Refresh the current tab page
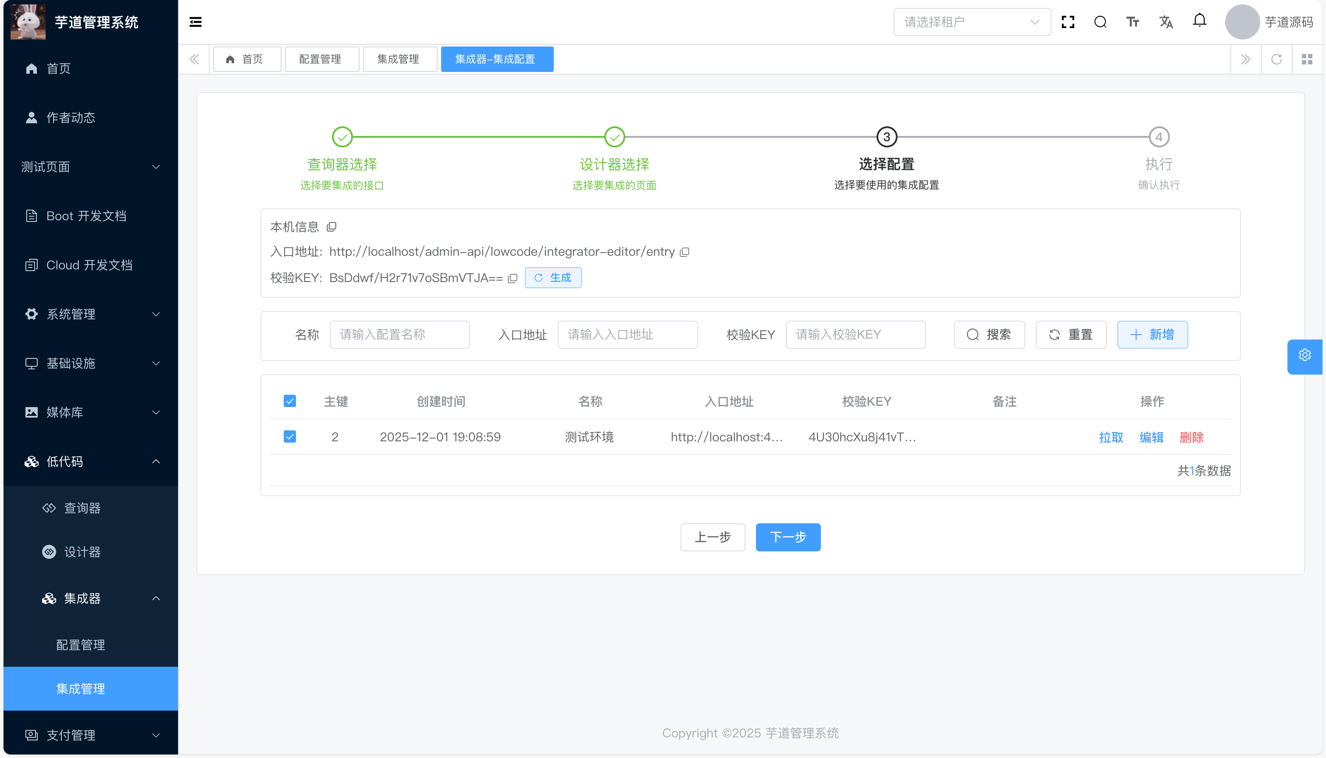Image resolution: width=1326 pixels, height=758 pixels. click(1276, 59)
